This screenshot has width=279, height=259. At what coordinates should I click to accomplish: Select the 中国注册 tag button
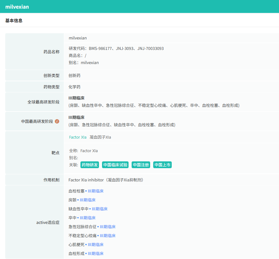[x=141, y=165]
